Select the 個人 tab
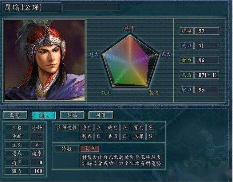This screenshot has width=233, height=182. 44,115
